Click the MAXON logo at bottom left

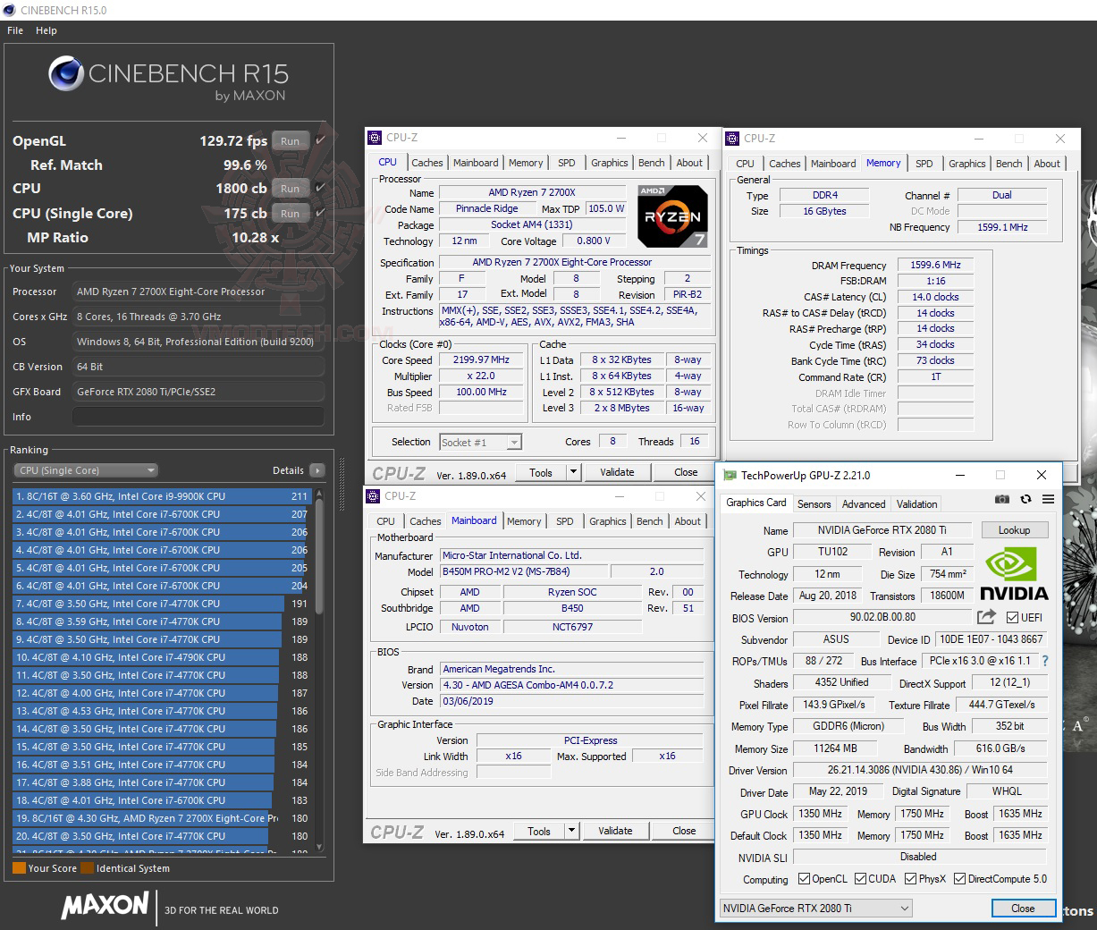[x=103, y=907]
